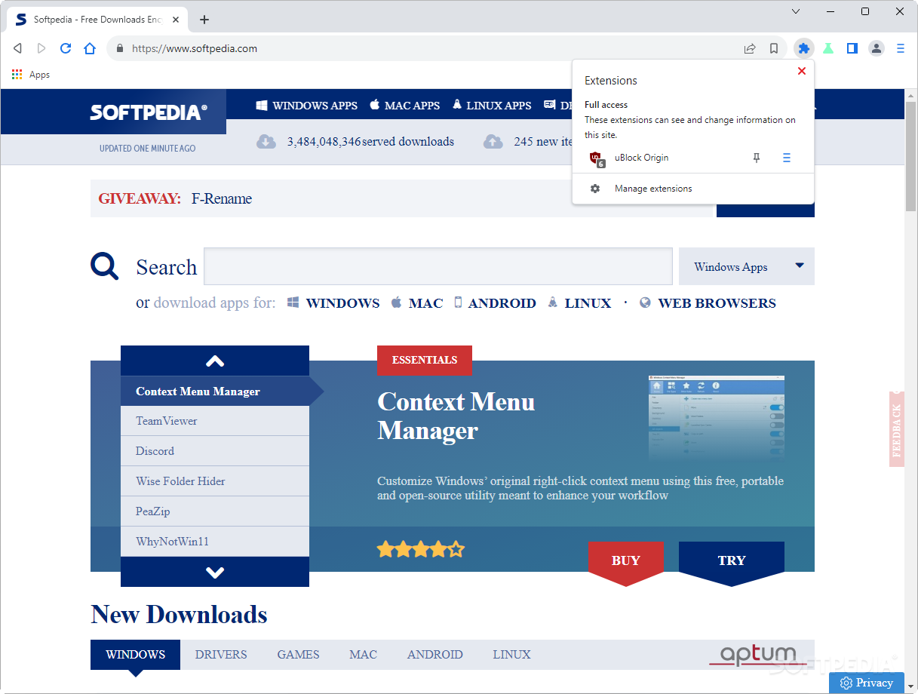The image size is (918, 694).
Task: Open the Windows Apps search category dropdown
Action: coord(747,266)
